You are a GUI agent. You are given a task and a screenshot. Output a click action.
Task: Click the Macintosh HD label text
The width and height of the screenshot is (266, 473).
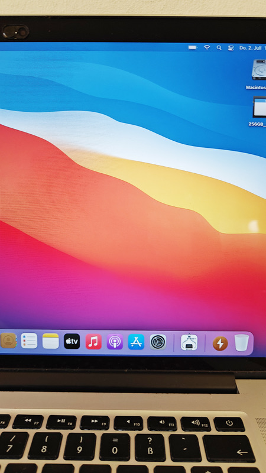[x=256, y=88]
